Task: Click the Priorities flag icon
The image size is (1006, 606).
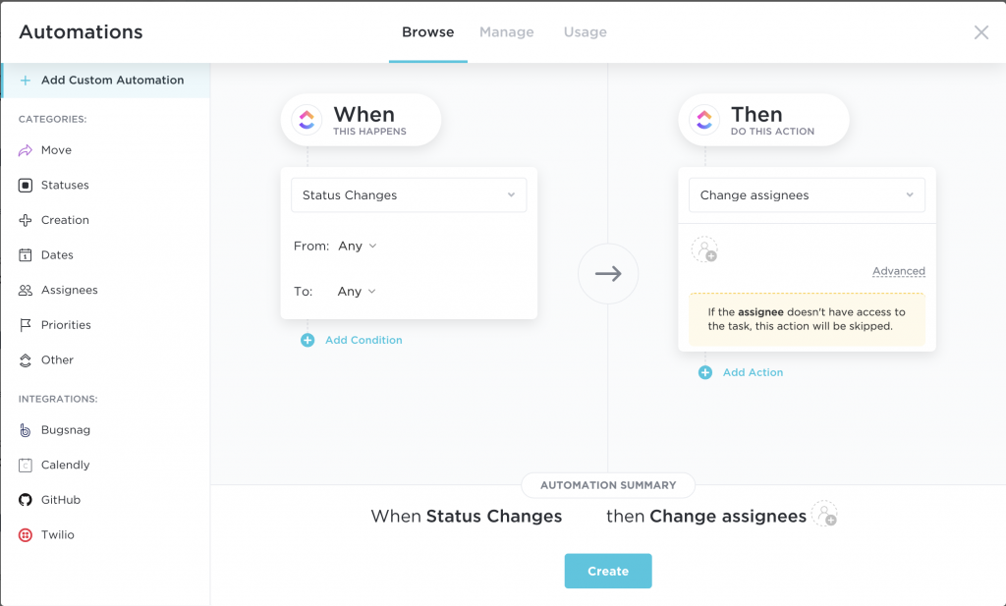Action: click(x=25, y=325)
